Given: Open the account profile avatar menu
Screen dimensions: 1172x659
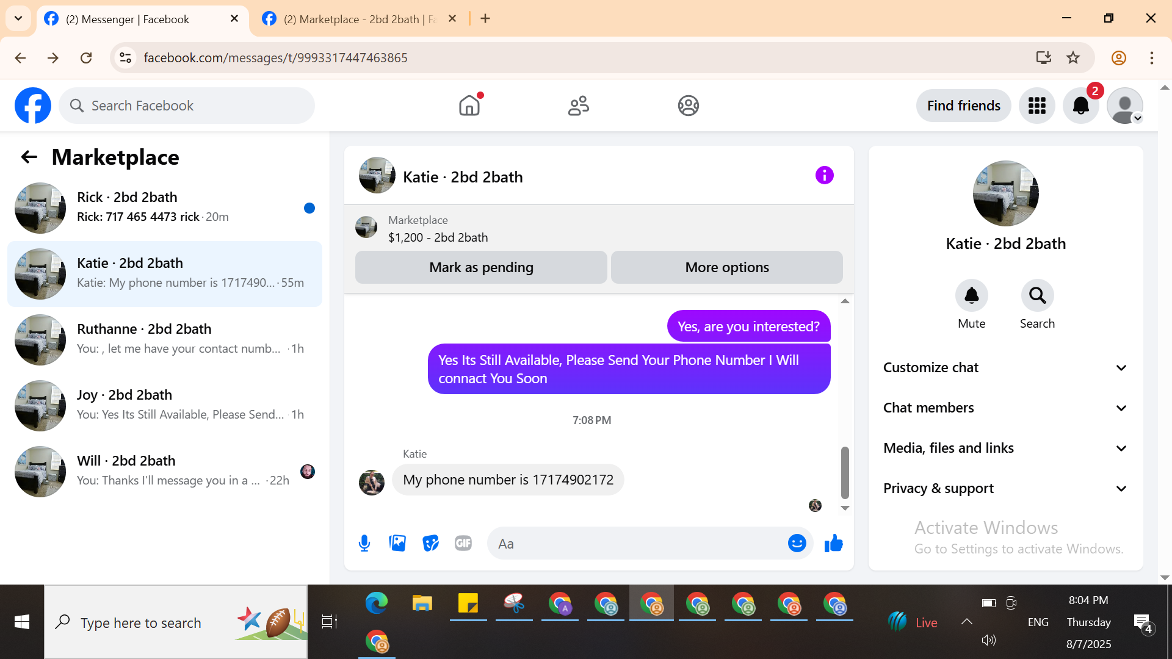Looking at the screenshot, I should pyautogui.click(x=1125, y=106).
